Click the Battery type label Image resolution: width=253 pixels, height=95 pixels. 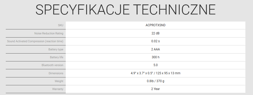(56, 49)
